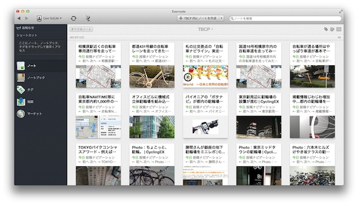The image size is (358, 205).
Task: Open note 札の辻交差点の「自転車ナビライン」
Action: (205, 65)
